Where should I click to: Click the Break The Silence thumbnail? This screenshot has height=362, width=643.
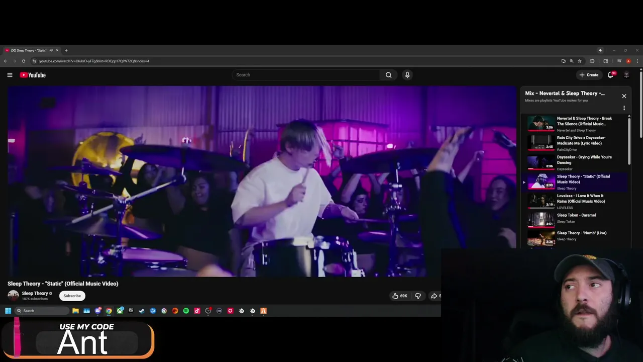point(541,124)
